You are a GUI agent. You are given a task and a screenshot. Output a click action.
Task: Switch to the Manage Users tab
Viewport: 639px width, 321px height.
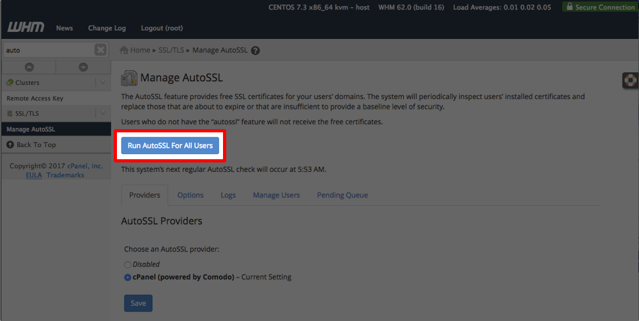pos(276,195)
